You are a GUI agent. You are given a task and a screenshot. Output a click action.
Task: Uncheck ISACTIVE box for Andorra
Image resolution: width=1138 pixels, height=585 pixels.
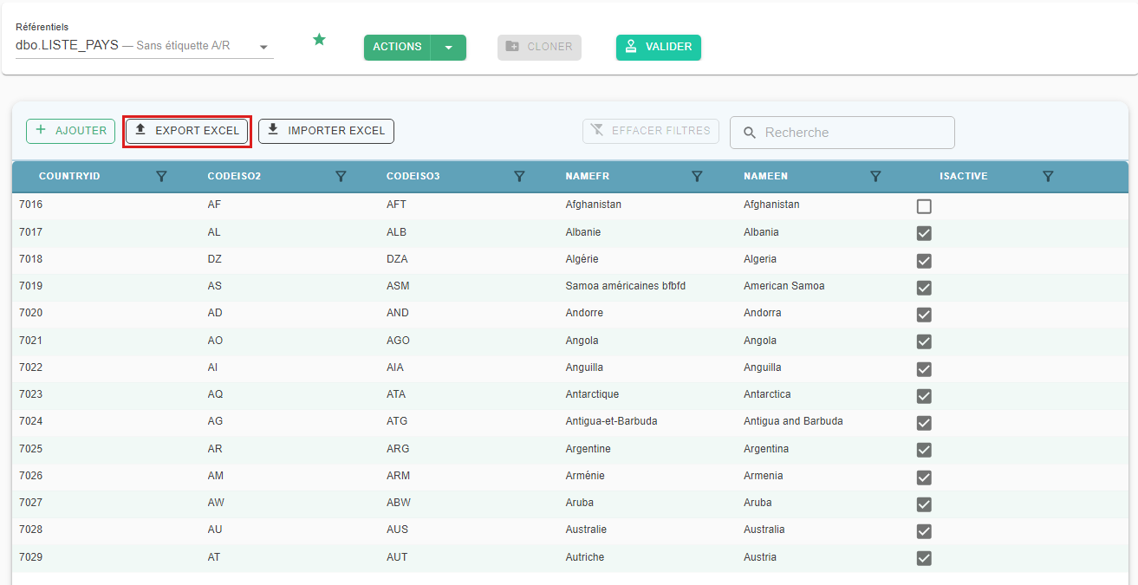coord(924,315)
